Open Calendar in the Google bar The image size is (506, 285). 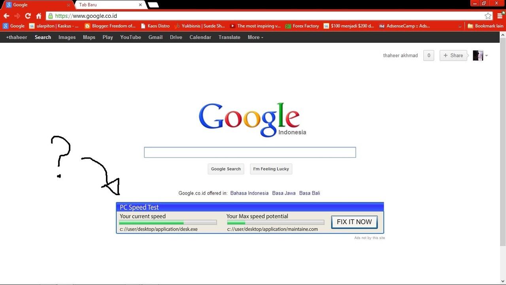200,37
